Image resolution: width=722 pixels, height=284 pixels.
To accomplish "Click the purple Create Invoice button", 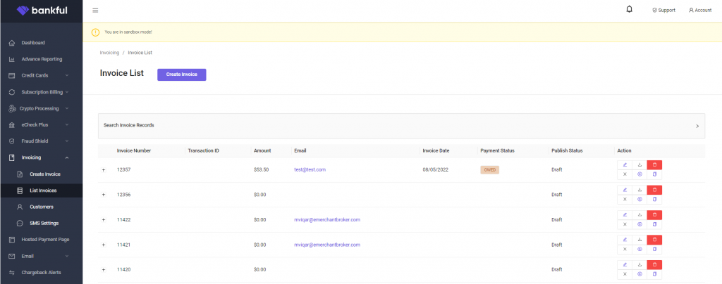I will [182, 75].
